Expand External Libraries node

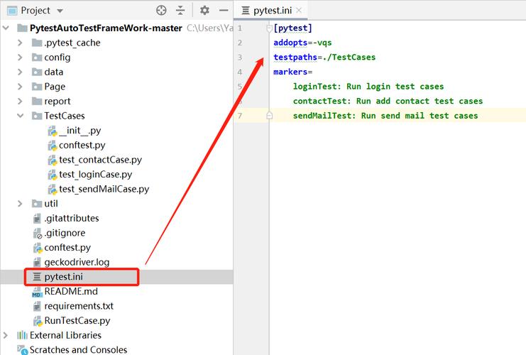coord(6,335)
